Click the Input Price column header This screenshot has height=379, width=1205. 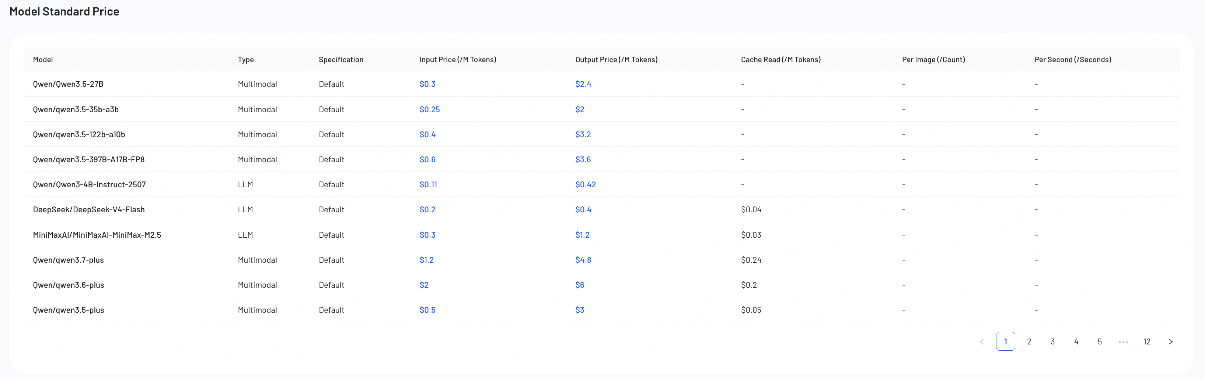pos(457,59)
